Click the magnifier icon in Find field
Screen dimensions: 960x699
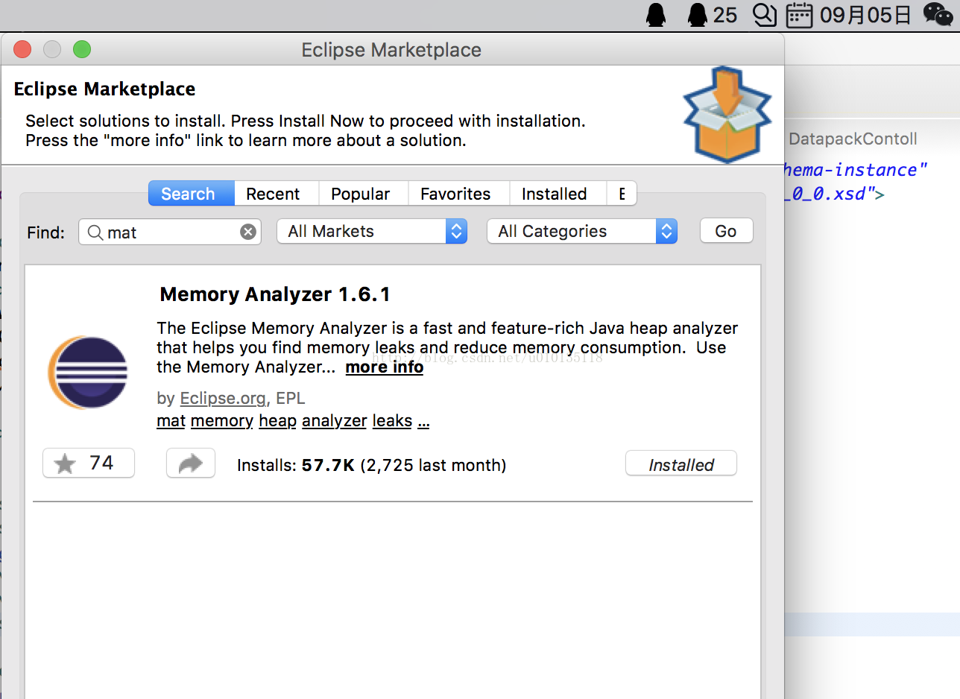95,233
